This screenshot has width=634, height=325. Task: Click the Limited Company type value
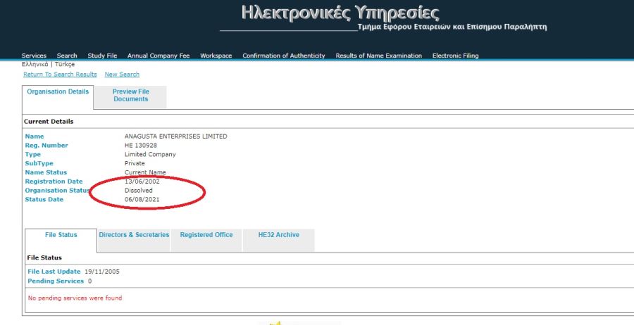150,154
